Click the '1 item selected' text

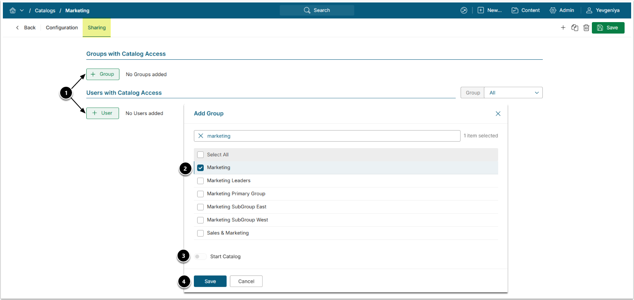[x=481, y=136]
